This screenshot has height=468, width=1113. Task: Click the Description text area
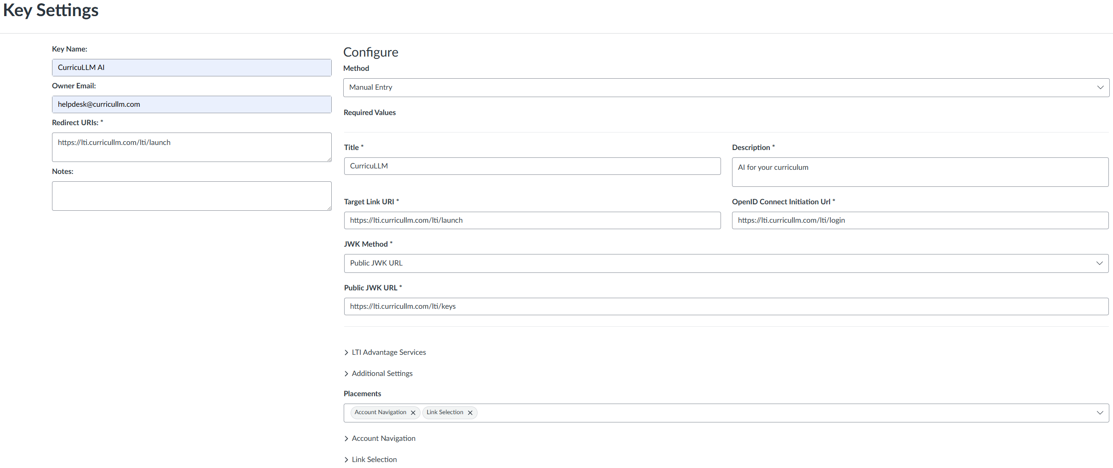(x=919, y=172)
